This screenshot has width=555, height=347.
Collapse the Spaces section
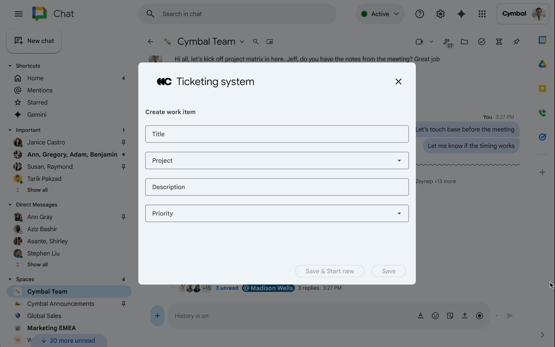(x=10, y=279)
